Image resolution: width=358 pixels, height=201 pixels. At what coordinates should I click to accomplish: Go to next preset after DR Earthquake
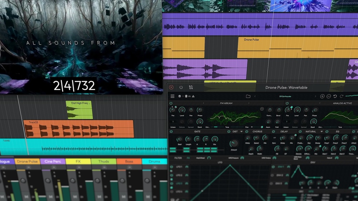(315, 96)
